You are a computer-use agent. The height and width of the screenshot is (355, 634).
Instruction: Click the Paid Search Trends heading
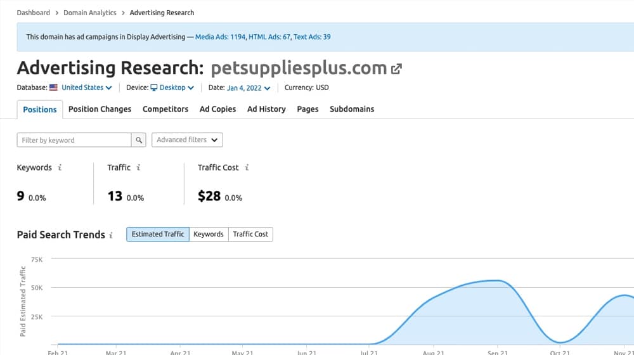(x=61, y=235)
